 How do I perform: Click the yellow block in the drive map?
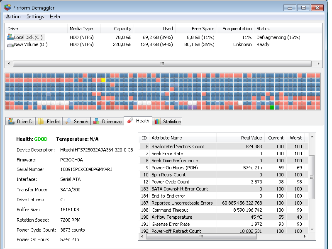(x=103, y=80)
